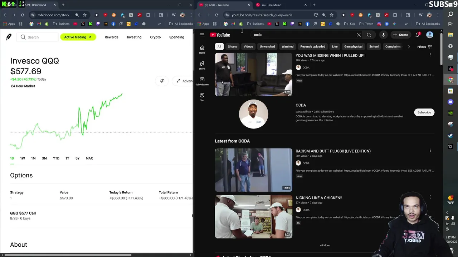This screenshot has height=257, width=458.
Task: Open more options for RACISM AND BUTT PLUGS video
Action: pos(430,151)
